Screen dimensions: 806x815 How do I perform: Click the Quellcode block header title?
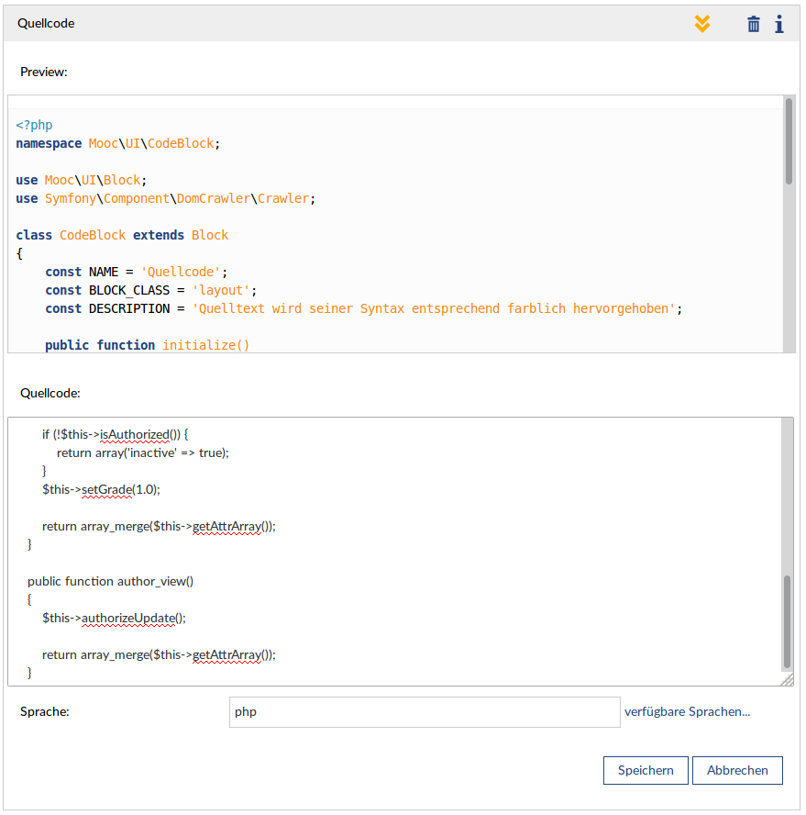(x=46, y=24)
